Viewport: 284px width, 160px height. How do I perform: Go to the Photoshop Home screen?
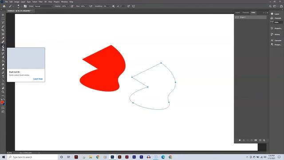4,6
